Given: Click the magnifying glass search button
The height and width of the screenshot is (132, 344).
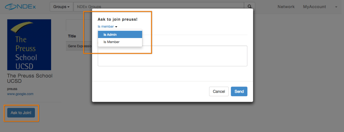Looking at the screenshot, I should pos(250,7).
